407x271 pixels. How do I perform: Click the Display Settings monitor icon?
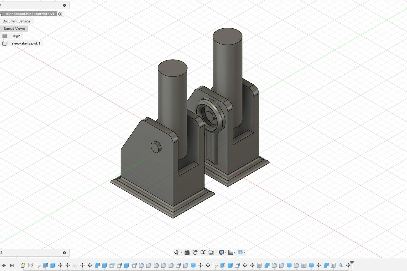coord(221,252)
